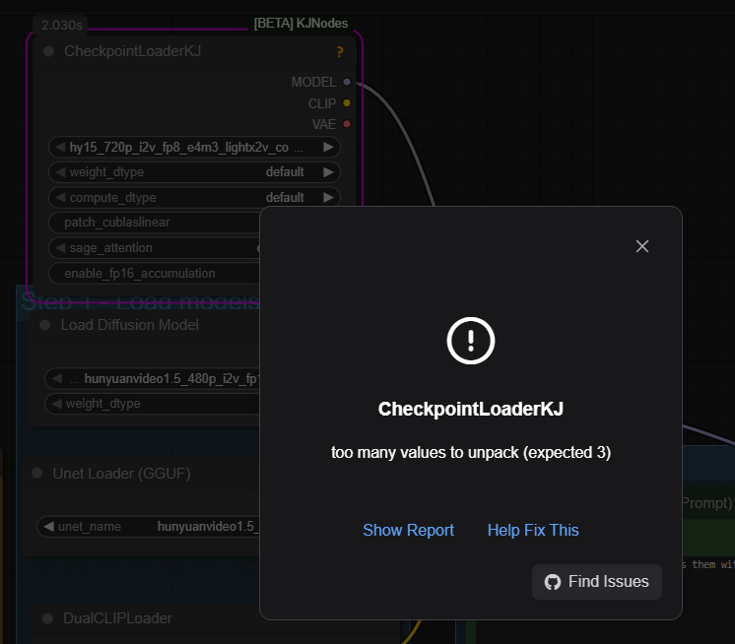735x644 pixels.
Task: Click the CLIP output socket
Action: [347, 103]
